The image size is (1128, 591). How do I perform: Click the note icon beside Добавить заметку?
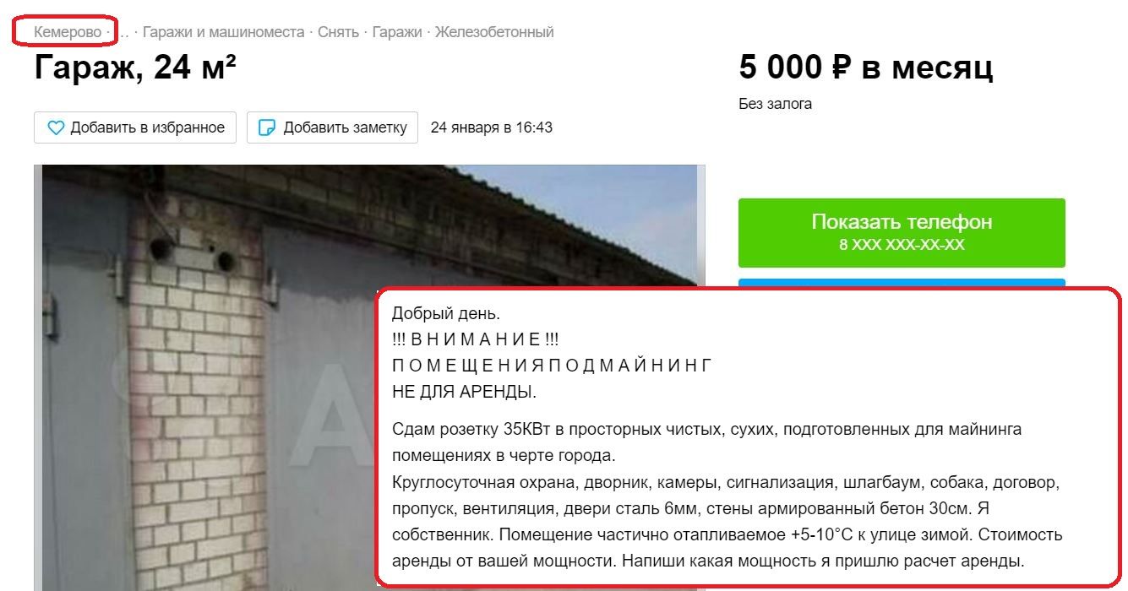click(266, 128)
